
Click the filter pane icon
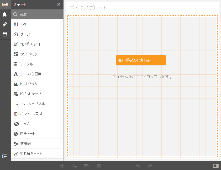pos(16,104)
